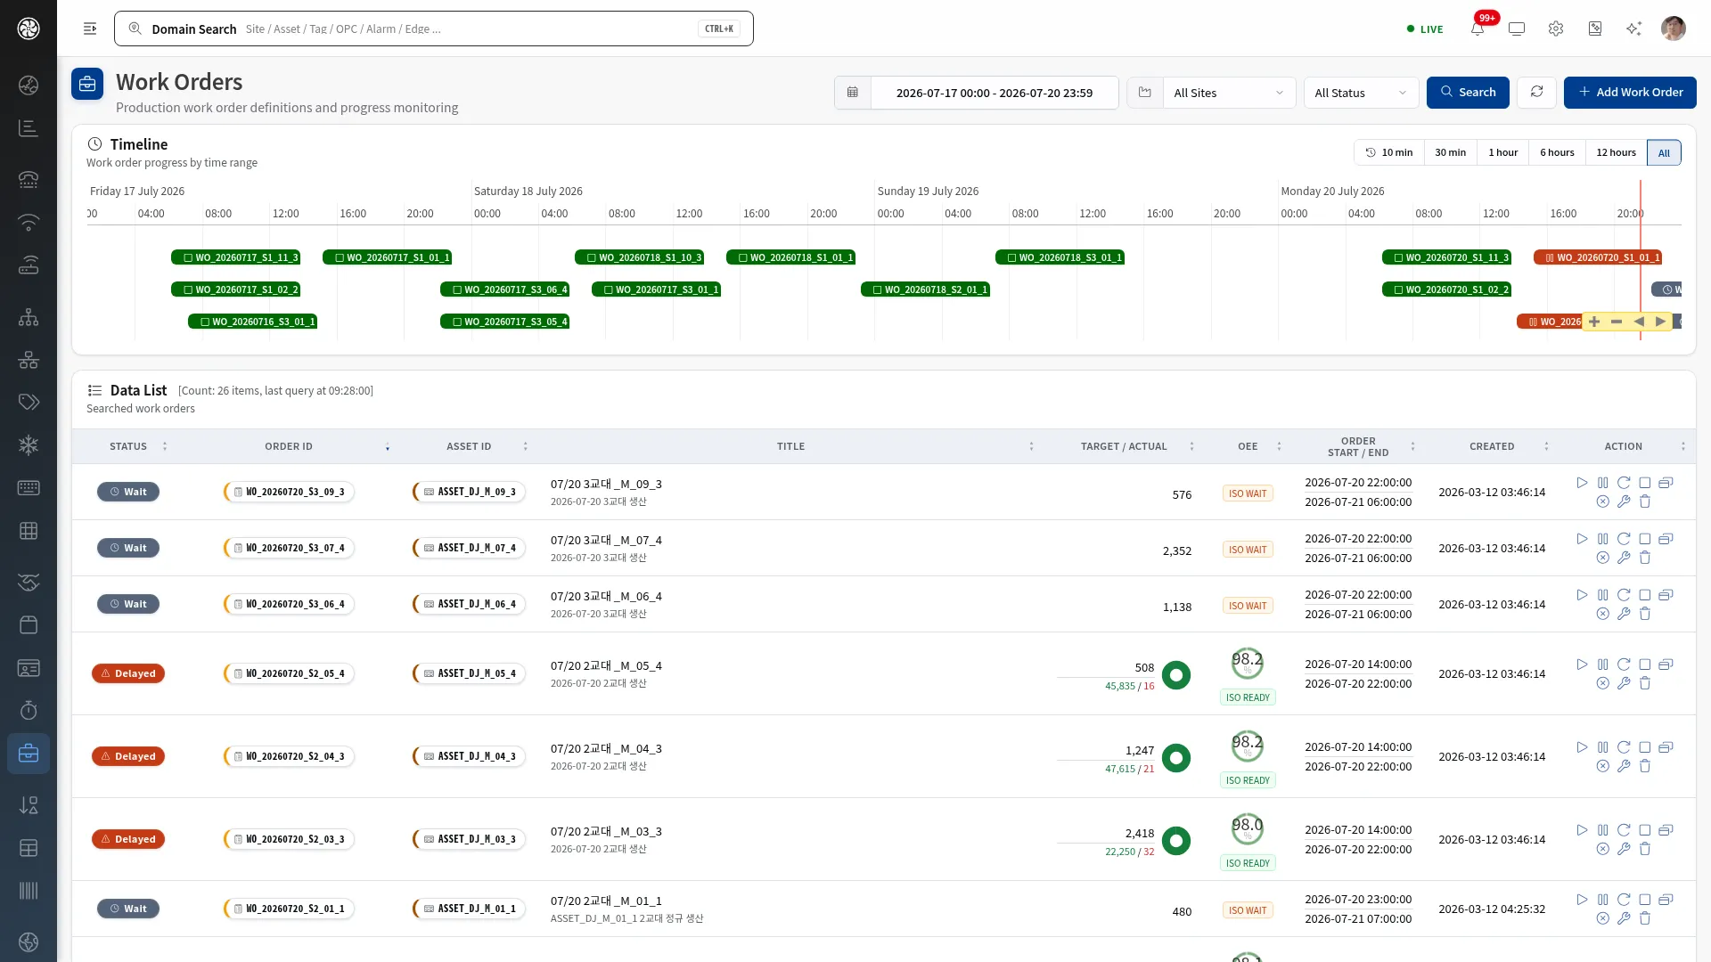Start work order WO_20260720_S3_09_3 with play icon
This screenshot has height=962, width=1711.
pos(1582,483)
